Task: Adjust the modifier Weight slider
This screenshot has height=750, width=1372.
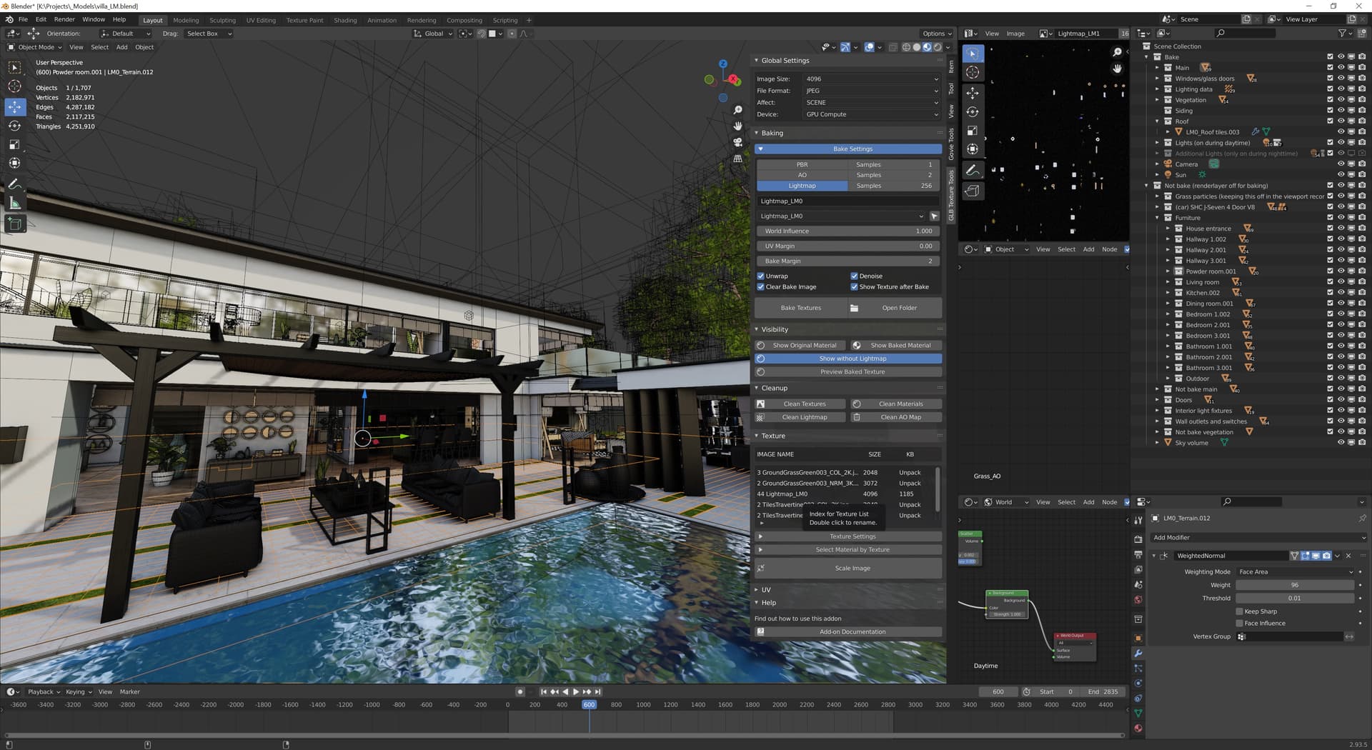Action: [1295, 585]
